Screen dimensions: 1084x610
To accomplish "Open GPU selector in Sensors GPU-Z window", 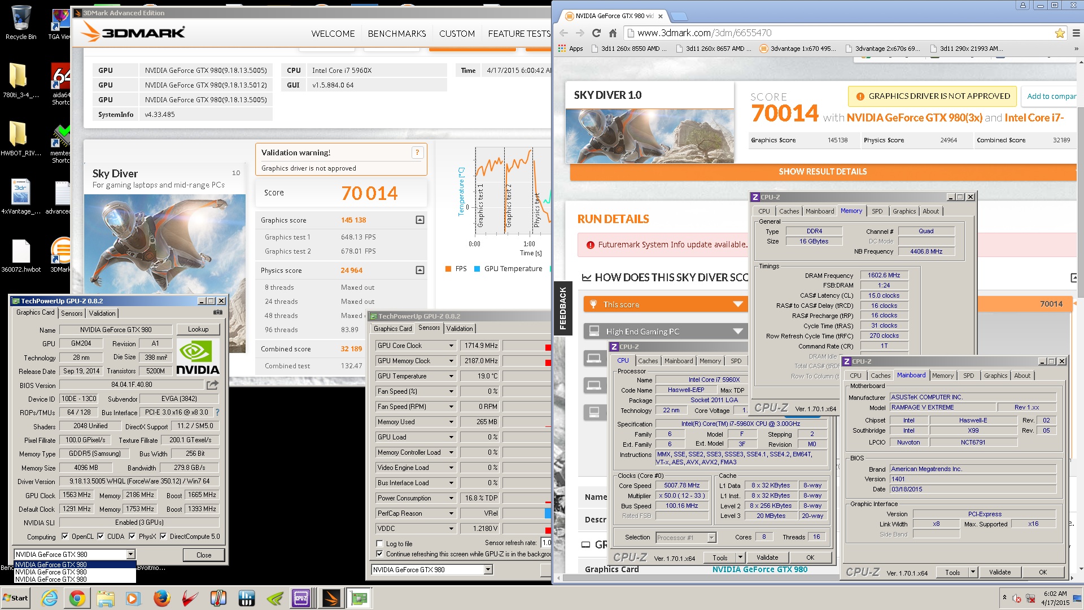I will coord(488,570).
